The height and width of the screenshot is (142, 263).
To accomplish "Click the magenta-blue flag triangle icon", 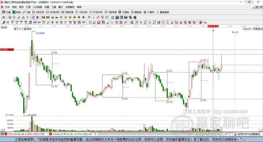I will click(x=38, y=17).
